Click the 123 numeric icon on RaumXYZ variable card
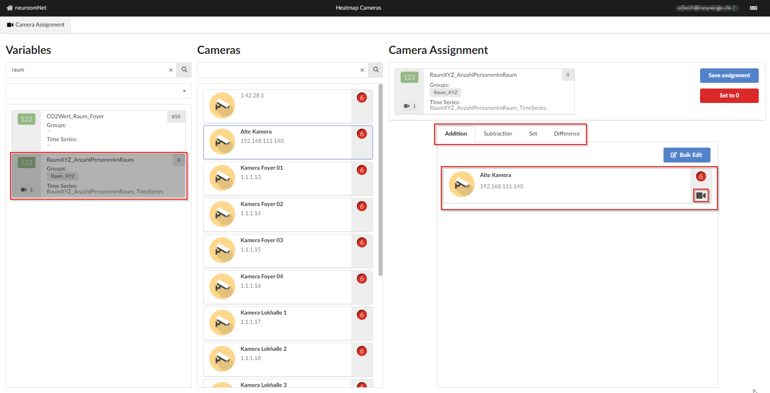The width and height of the screenshot is (770, 393). click(26, 163)
